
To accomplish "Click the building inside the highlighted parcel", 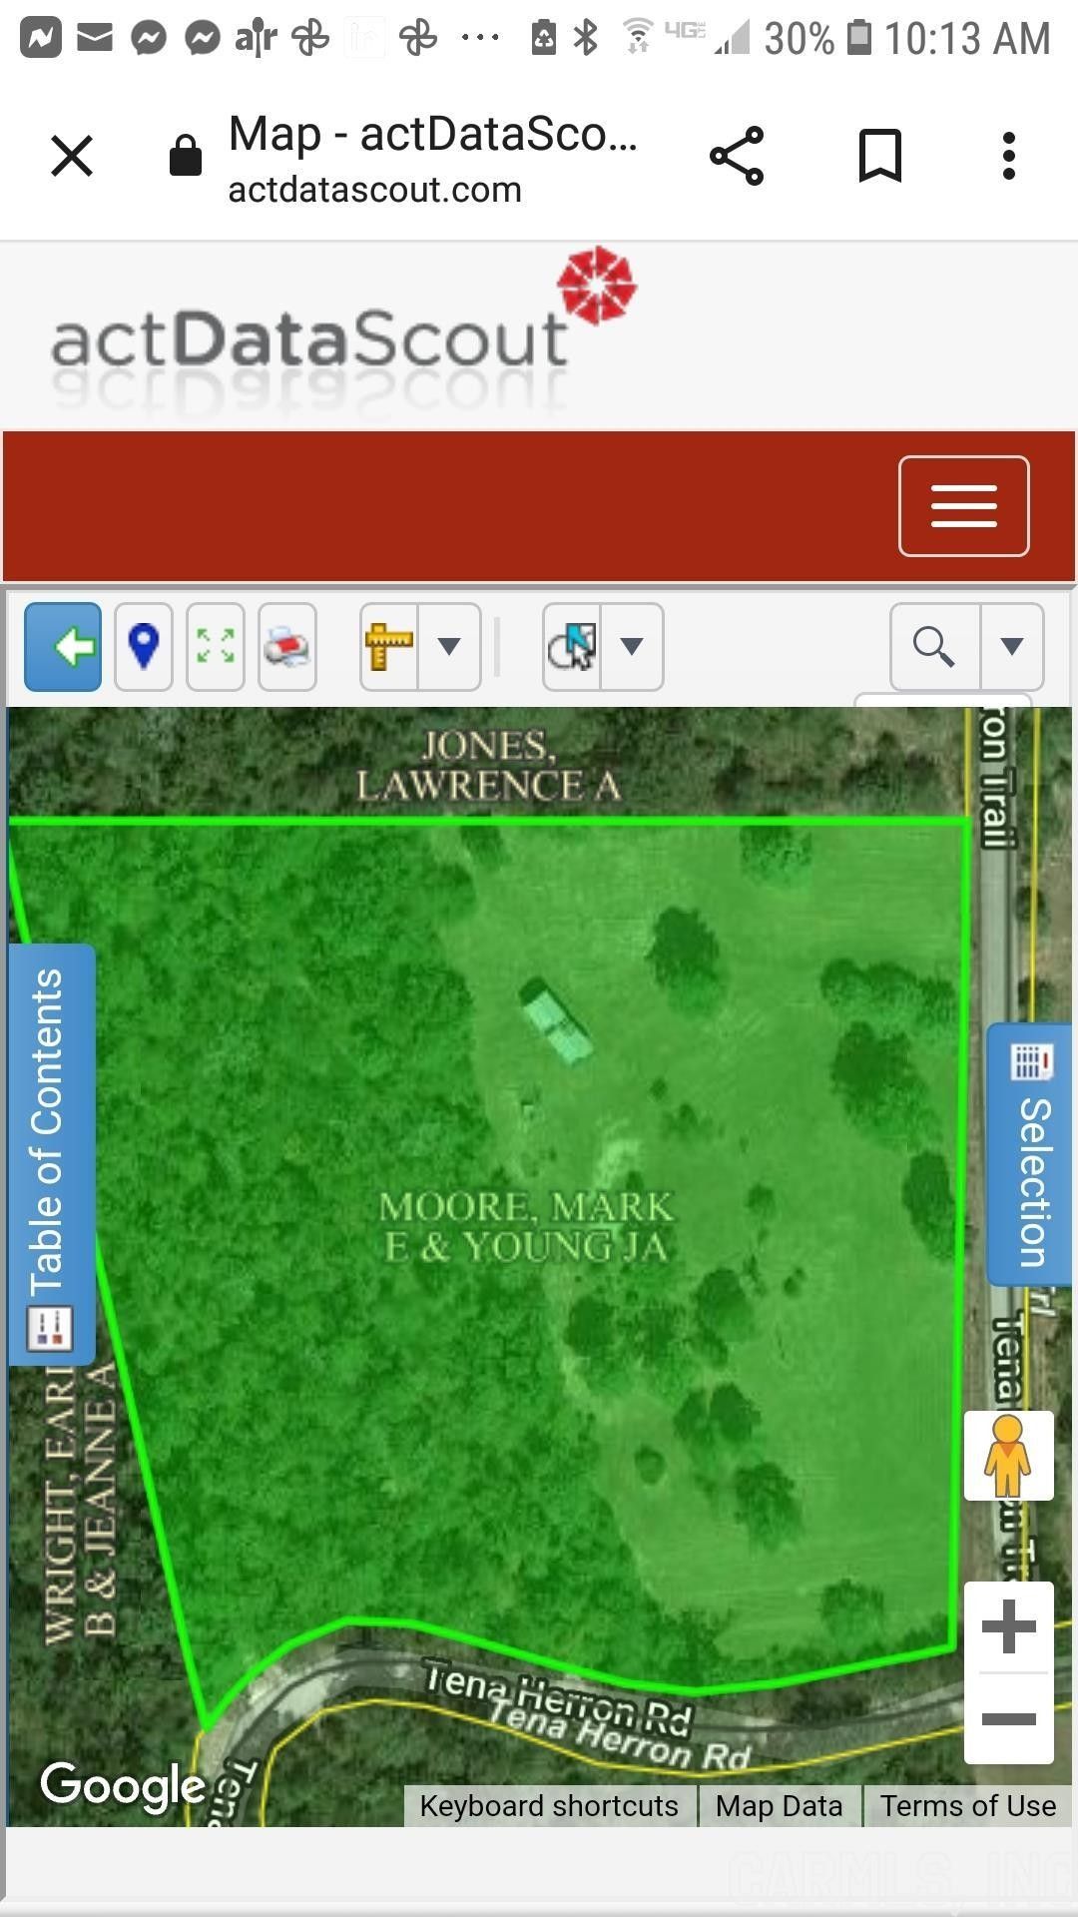I will pyautogui.click(x=556, y=1022).
